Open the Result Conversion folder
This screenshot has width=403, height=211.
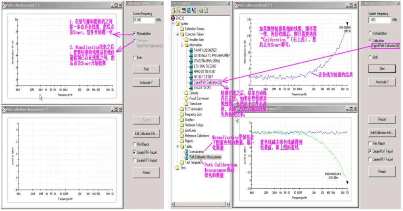coord(199,98)
